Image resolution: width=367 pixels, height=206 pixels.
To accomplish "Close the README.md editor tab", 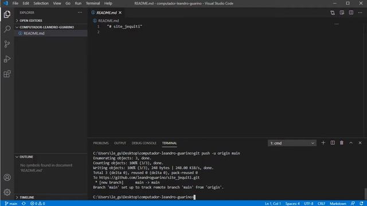I will (x=120, y=13).
